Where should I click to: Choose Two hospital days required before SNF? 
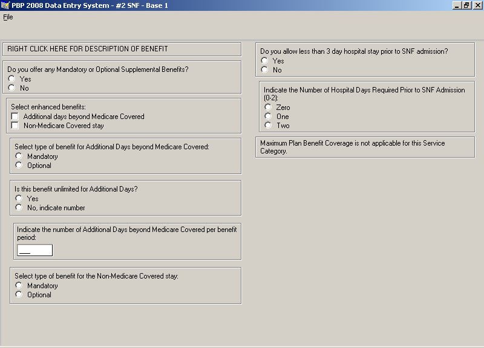tap(268, 126)
